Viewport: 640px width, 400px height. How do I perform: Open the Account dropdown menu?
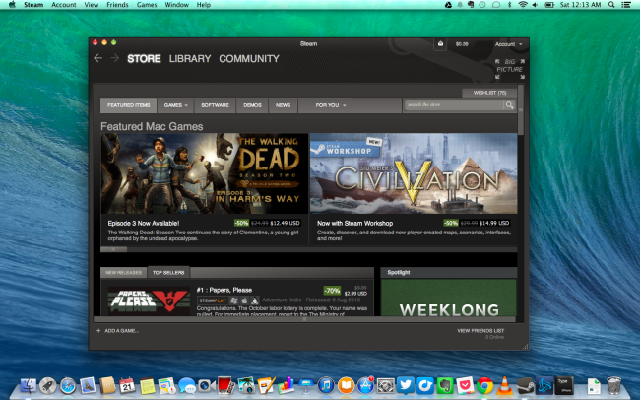(x=508, y=44)
